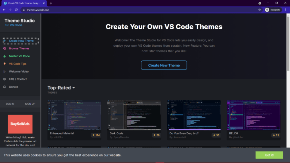Viewport: 290px width, 163px height.
Task: Star the Do You Even Dev, bro? theme
Action: (x=216, y=135)
